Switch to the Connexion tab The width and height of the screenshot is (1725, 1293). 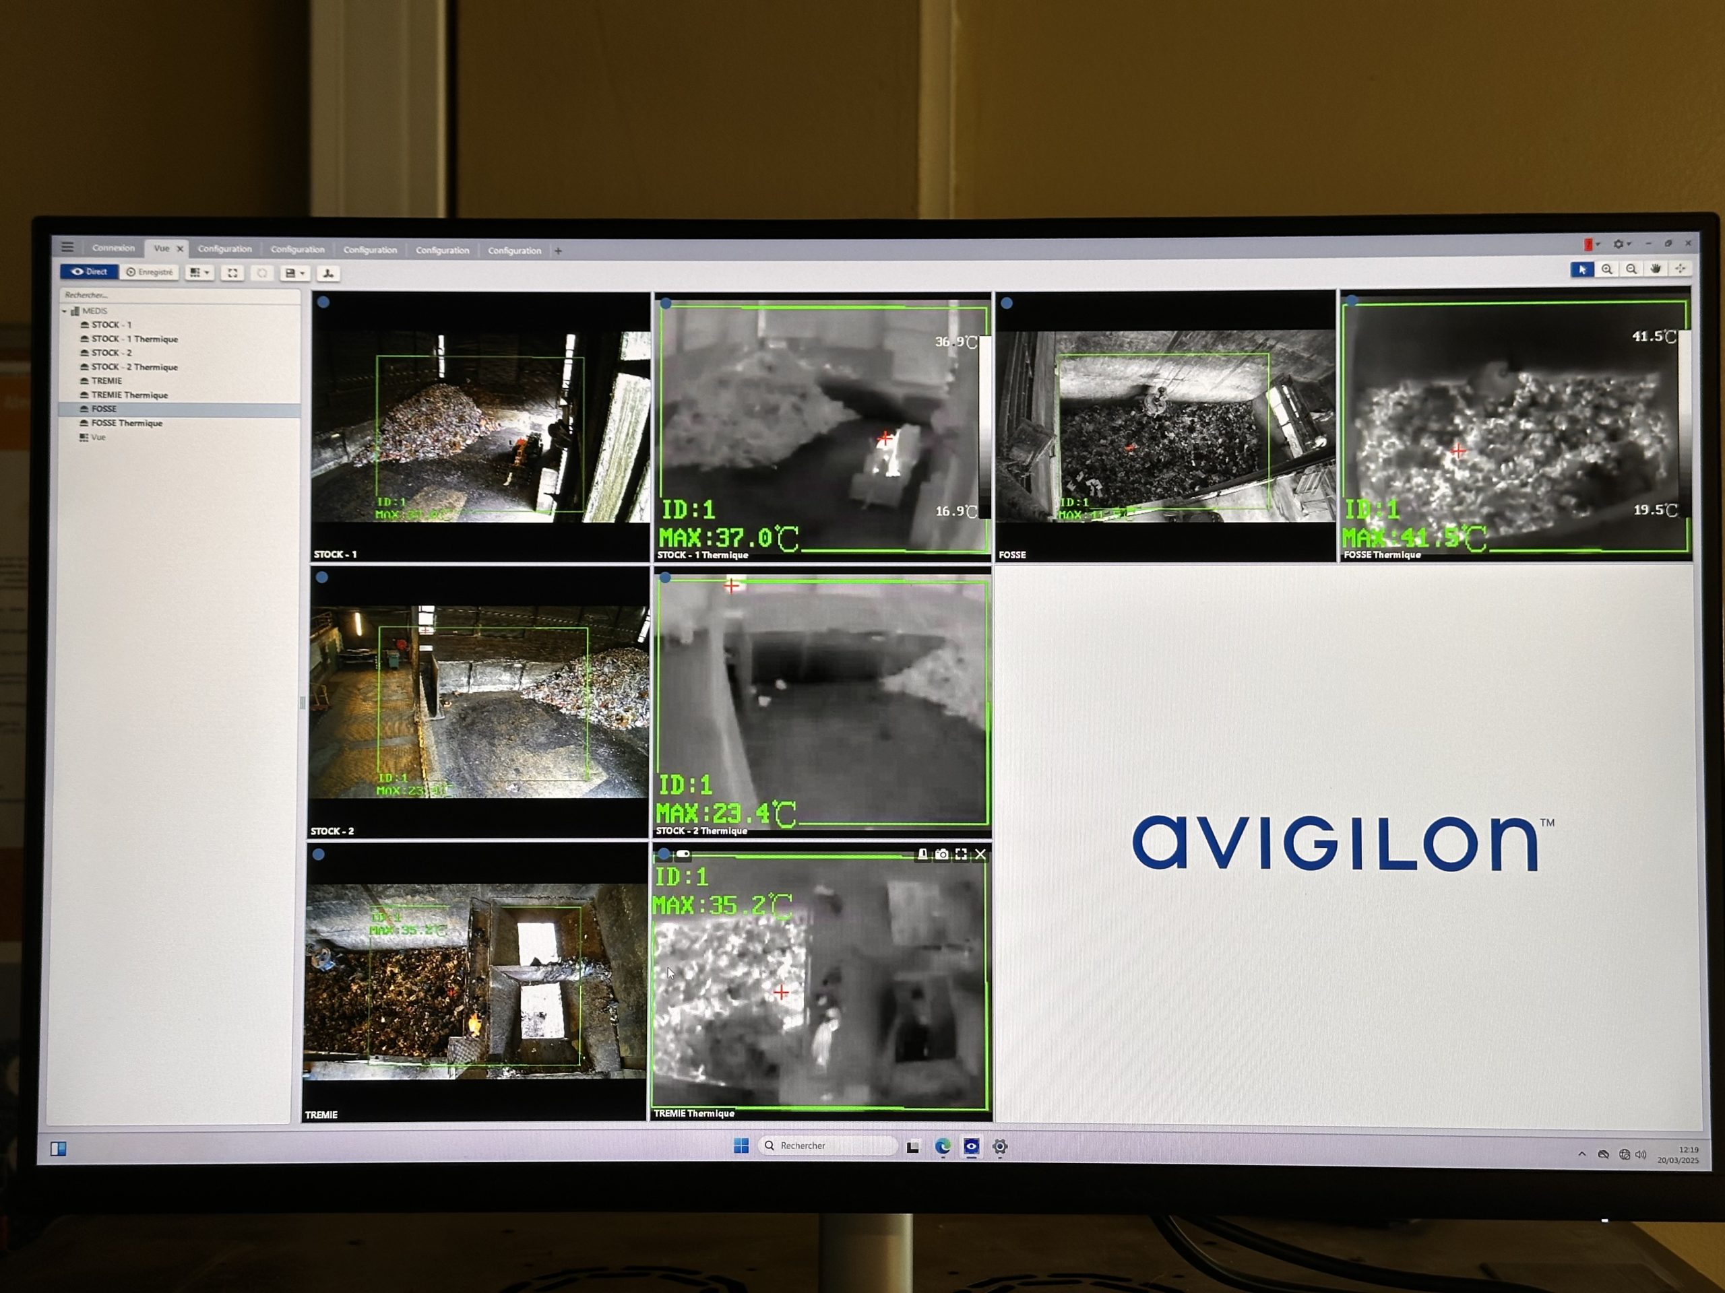[113, 248]
